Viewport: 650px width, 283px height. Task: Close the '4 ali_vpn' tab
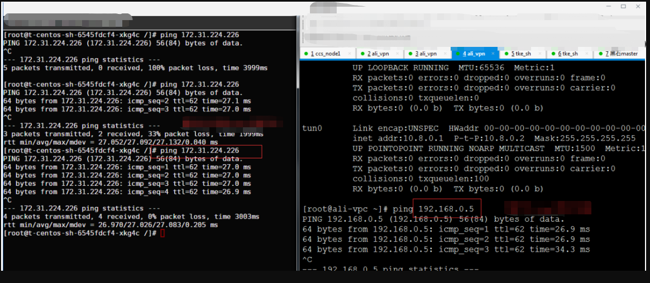493,54
